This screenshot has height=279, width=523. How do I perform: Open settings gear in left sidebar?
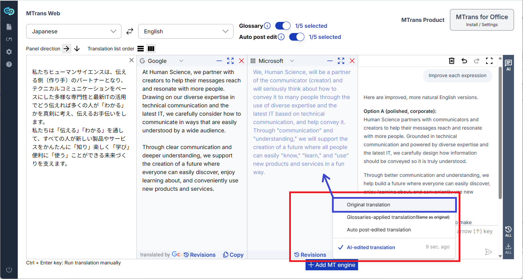point(9,52)
